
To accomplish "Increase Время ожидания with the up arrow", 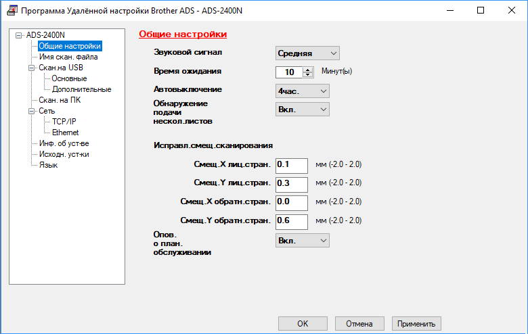I will 307,70.
